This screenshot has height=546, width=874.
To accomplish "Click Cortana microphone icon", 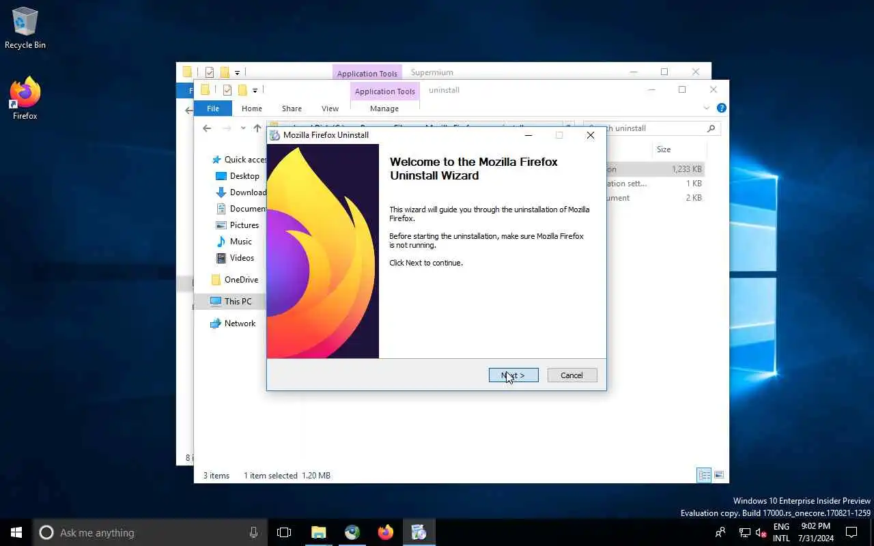I will click(253, 532).
